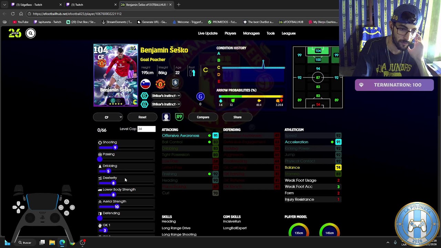Image resolution: width=441 pixels, height=248 pixels.
Task: Adjust the Passing slider
Action: pos(126,159)
